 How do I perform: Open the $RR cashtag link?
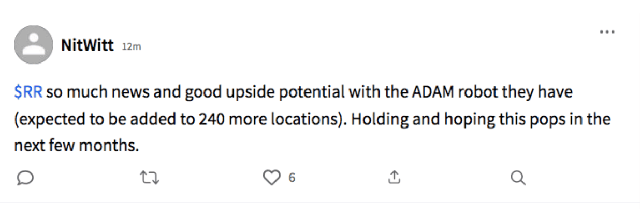[x=28, y=93]
